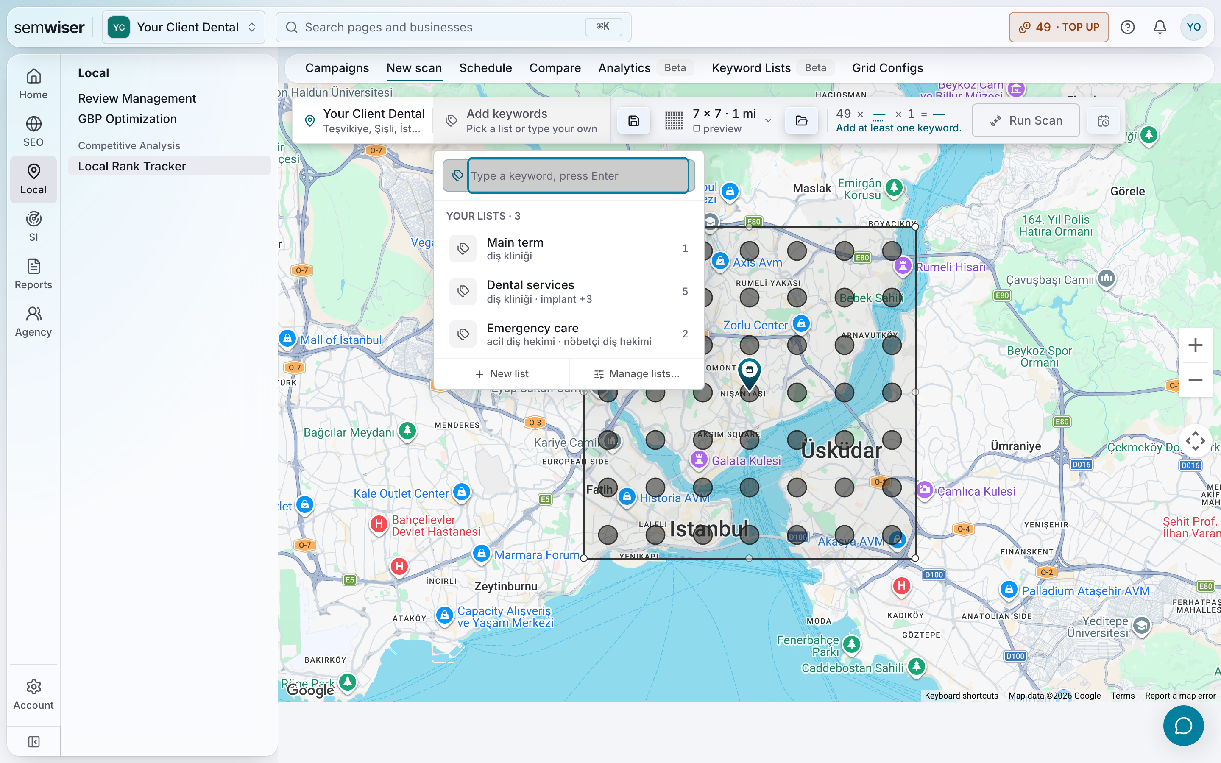
Task: Click the save configuration disk icon
Action: pyautogui.click(x=634, y=121)
